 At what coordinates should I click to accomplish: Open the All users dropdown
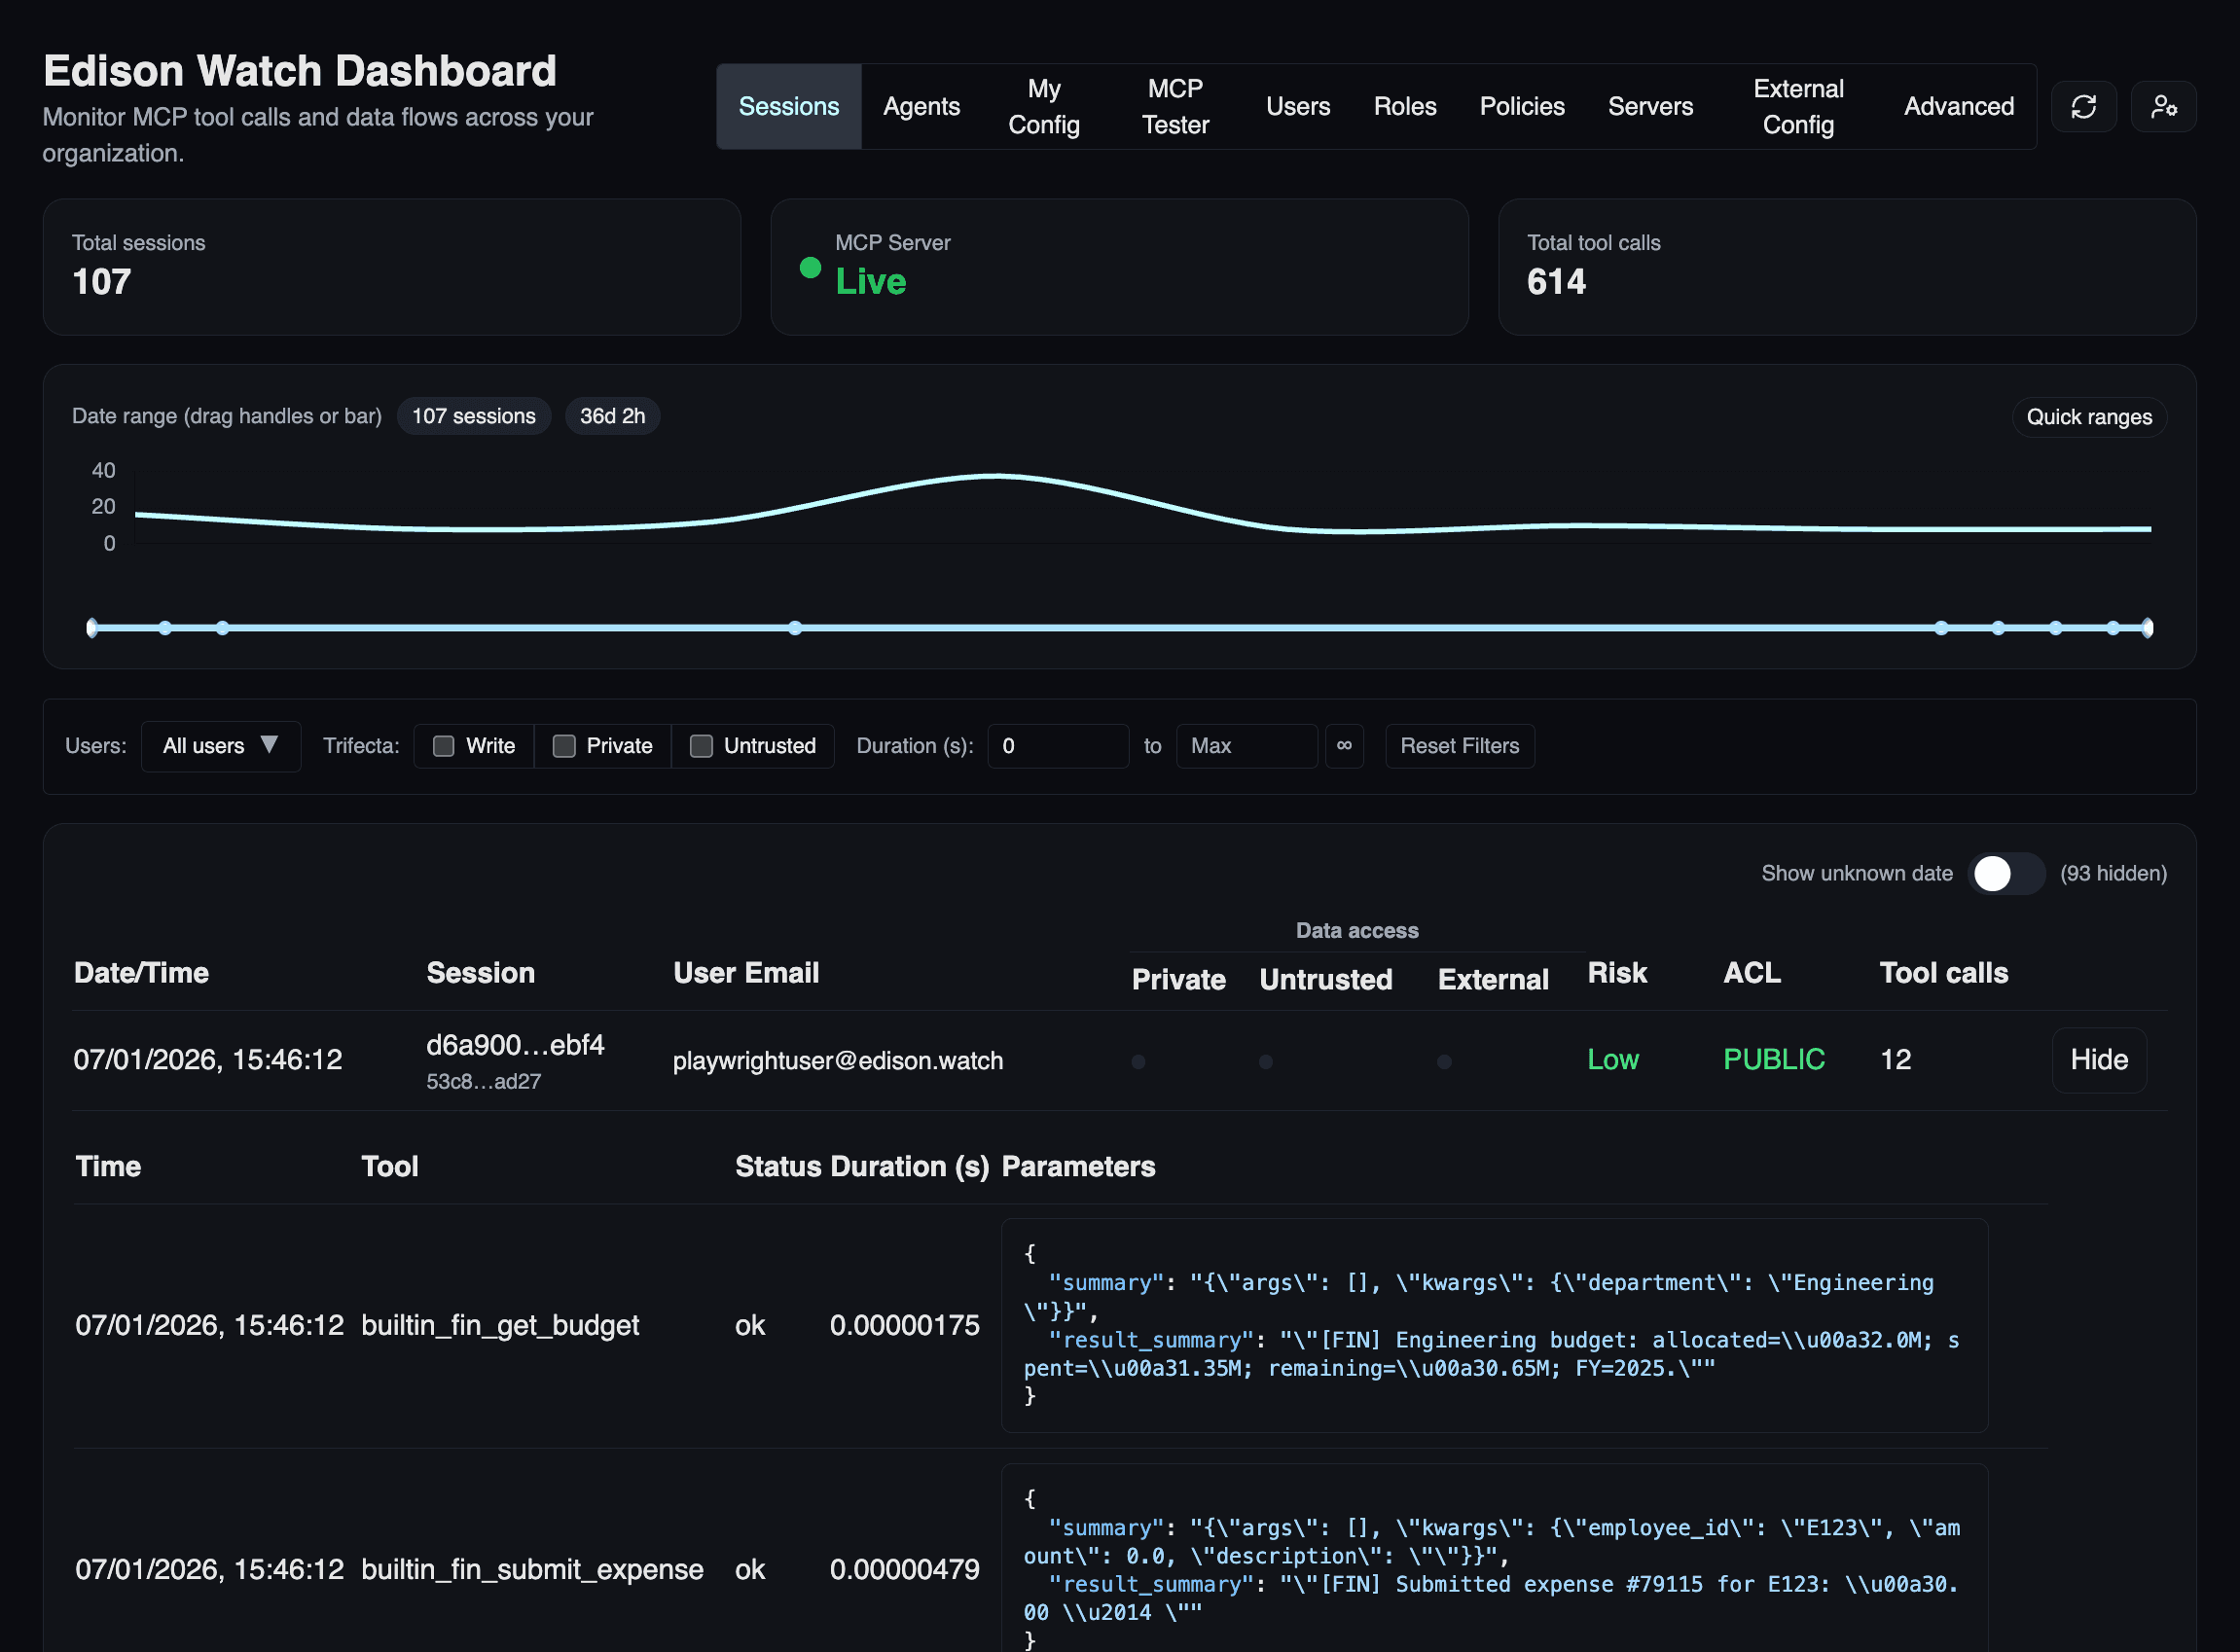pyautogui.click(x=204, y=746)
